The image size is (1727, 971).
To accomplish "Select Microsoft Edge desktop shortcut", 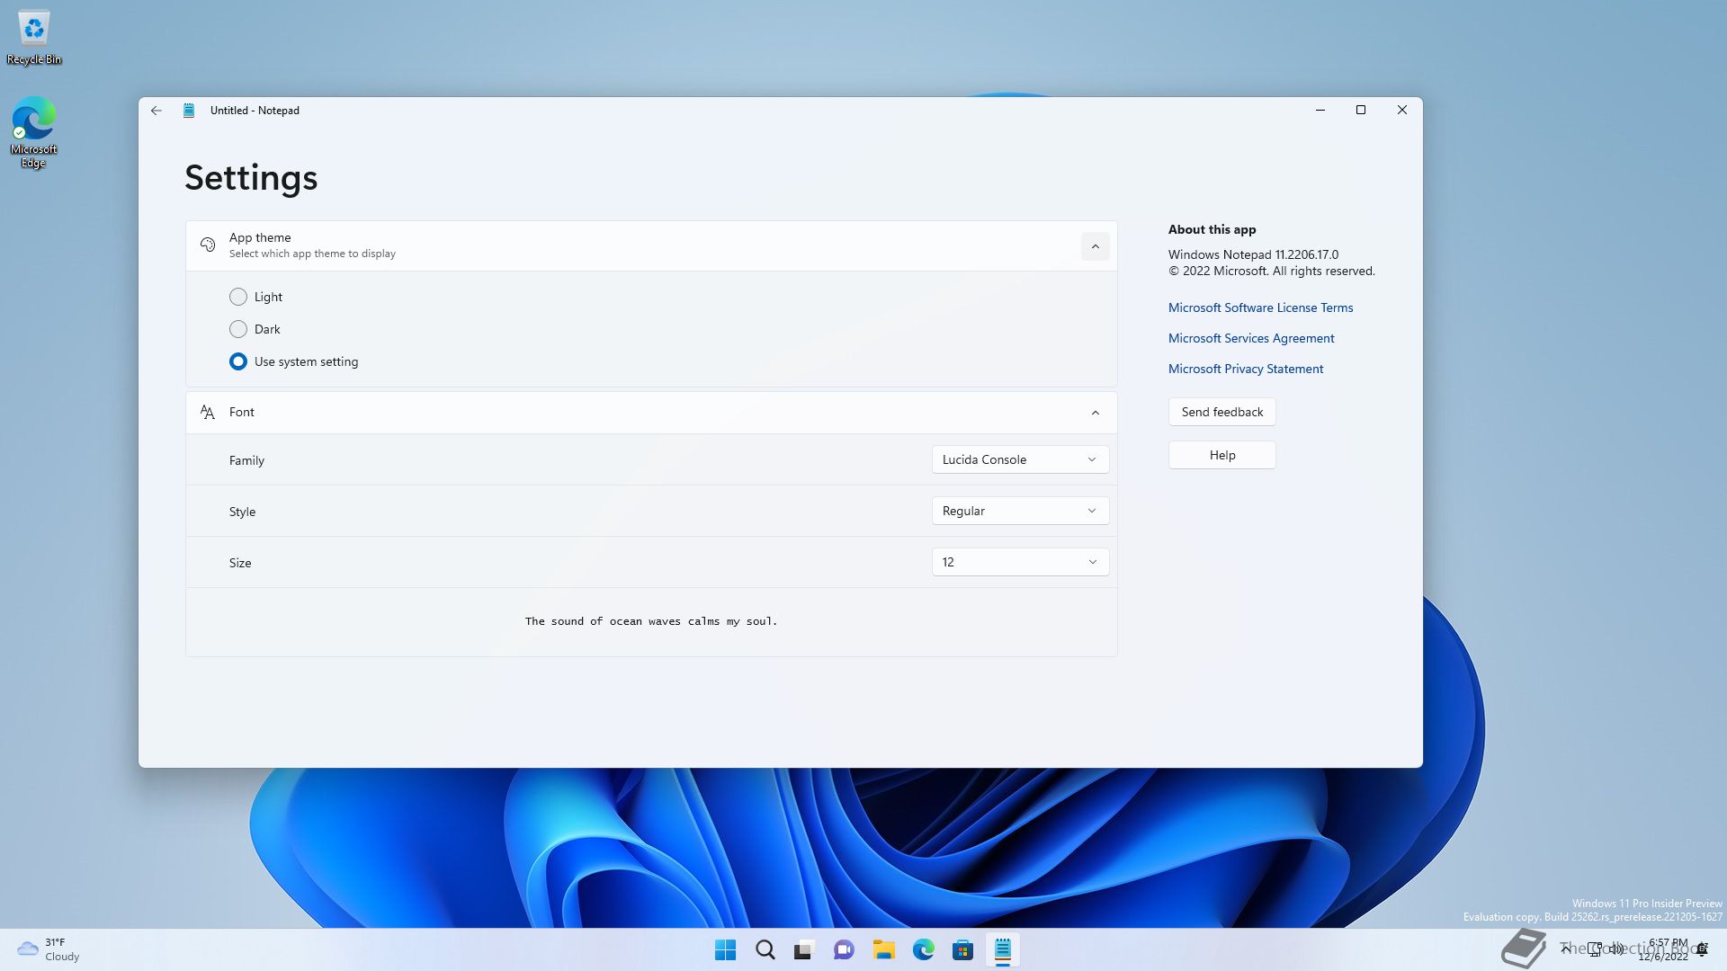I will pos(33,132).
